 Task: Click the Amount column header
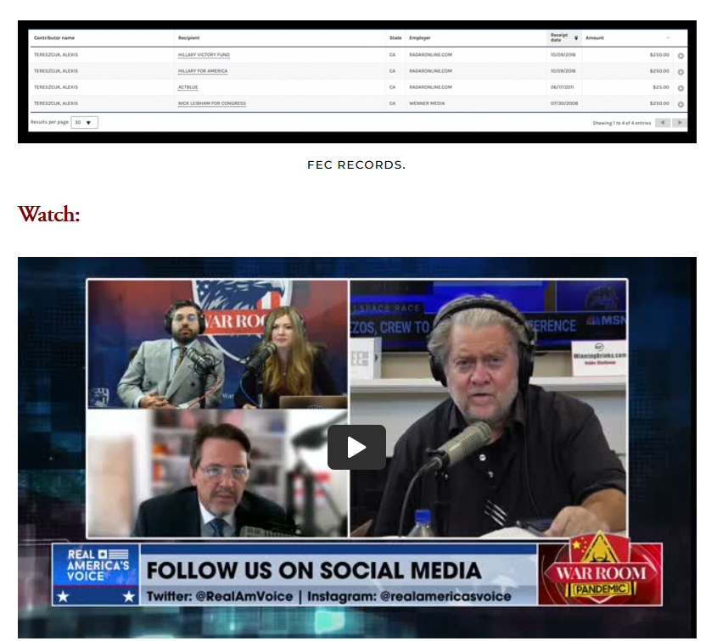pos(595,38)
